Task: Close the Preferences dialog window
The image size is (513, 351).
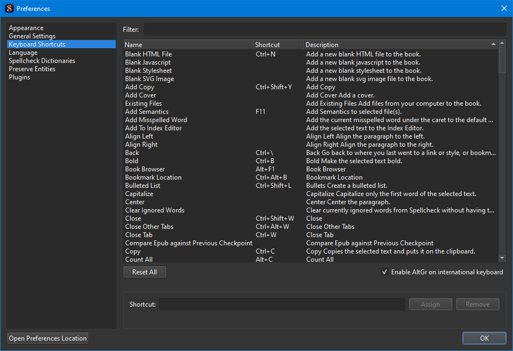Action: 504,8
